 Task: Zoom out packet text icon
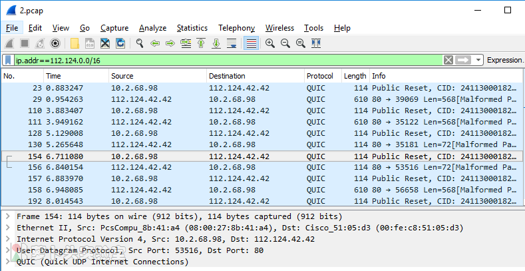pos(285,43)
